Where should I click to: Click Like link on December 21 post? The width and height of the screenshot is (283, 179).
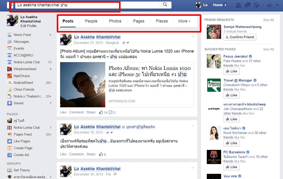tap(63, 112)
